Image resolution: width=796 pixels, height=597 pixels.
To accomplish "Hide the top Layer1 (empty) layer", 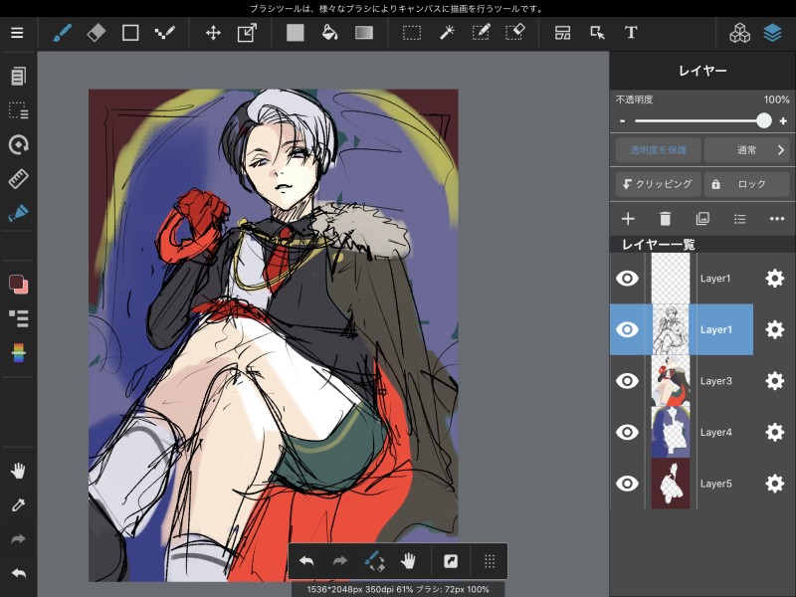I will tap(627, 279).
